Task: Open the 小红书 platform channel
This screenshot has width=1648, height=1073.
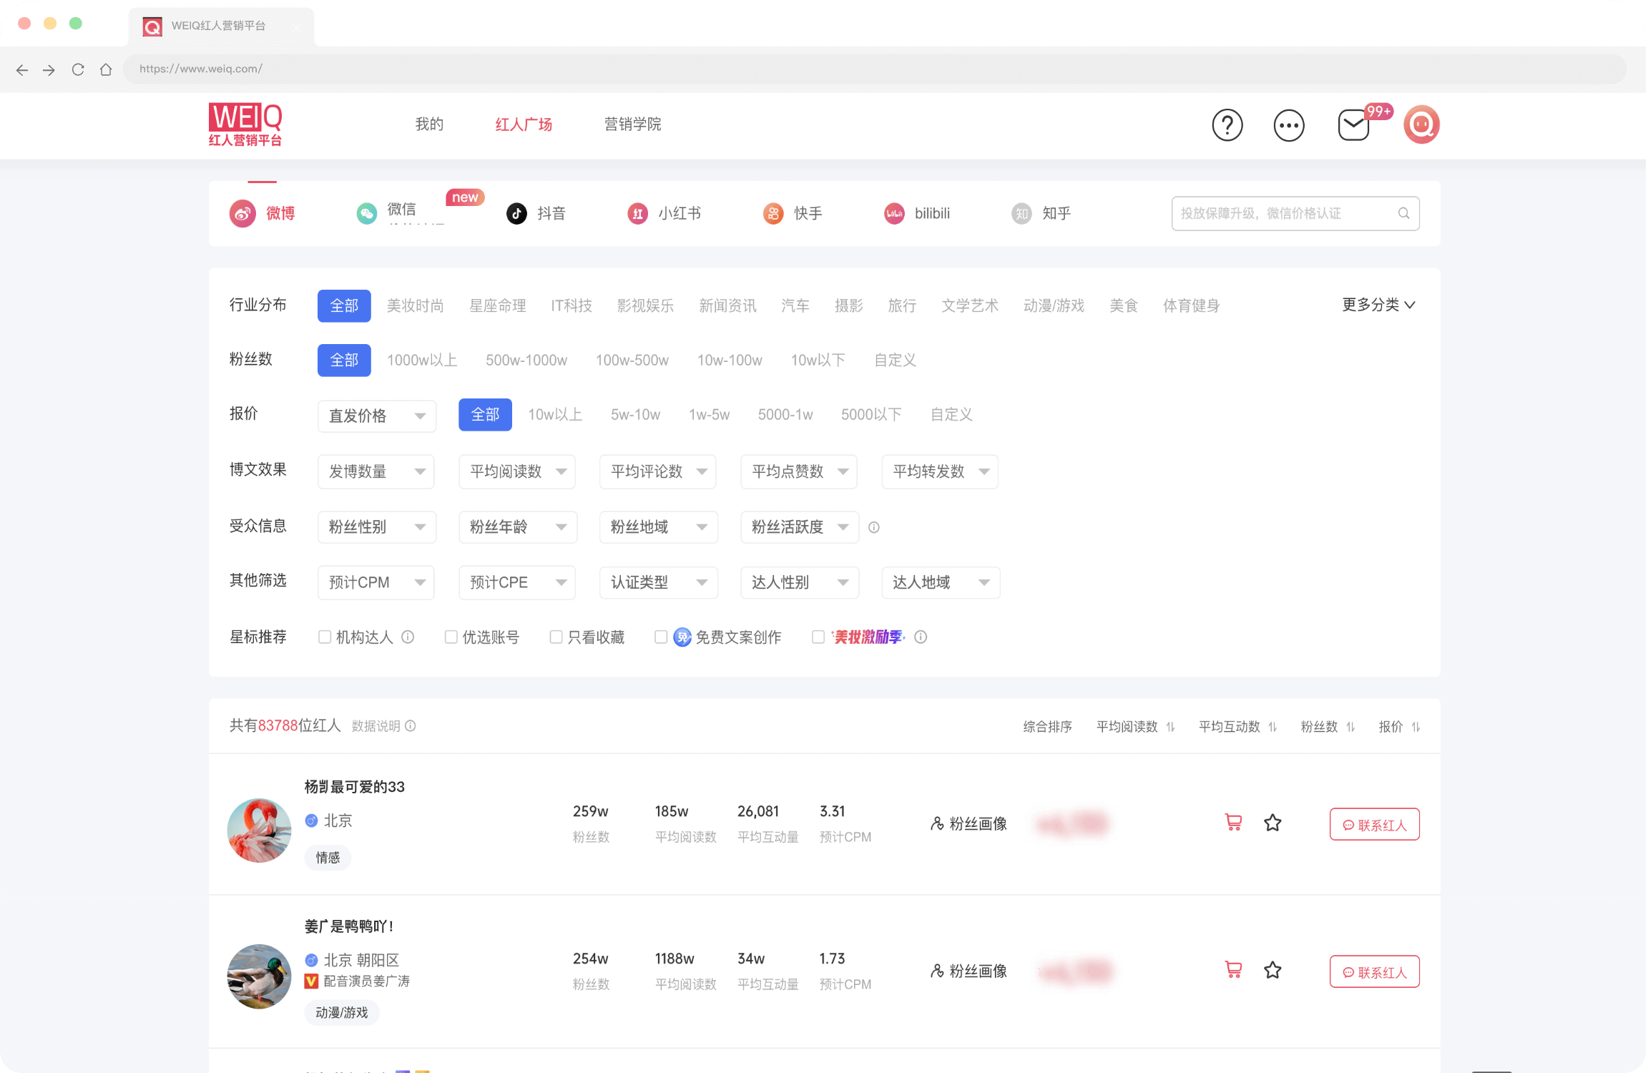Action: pos(665,213)
